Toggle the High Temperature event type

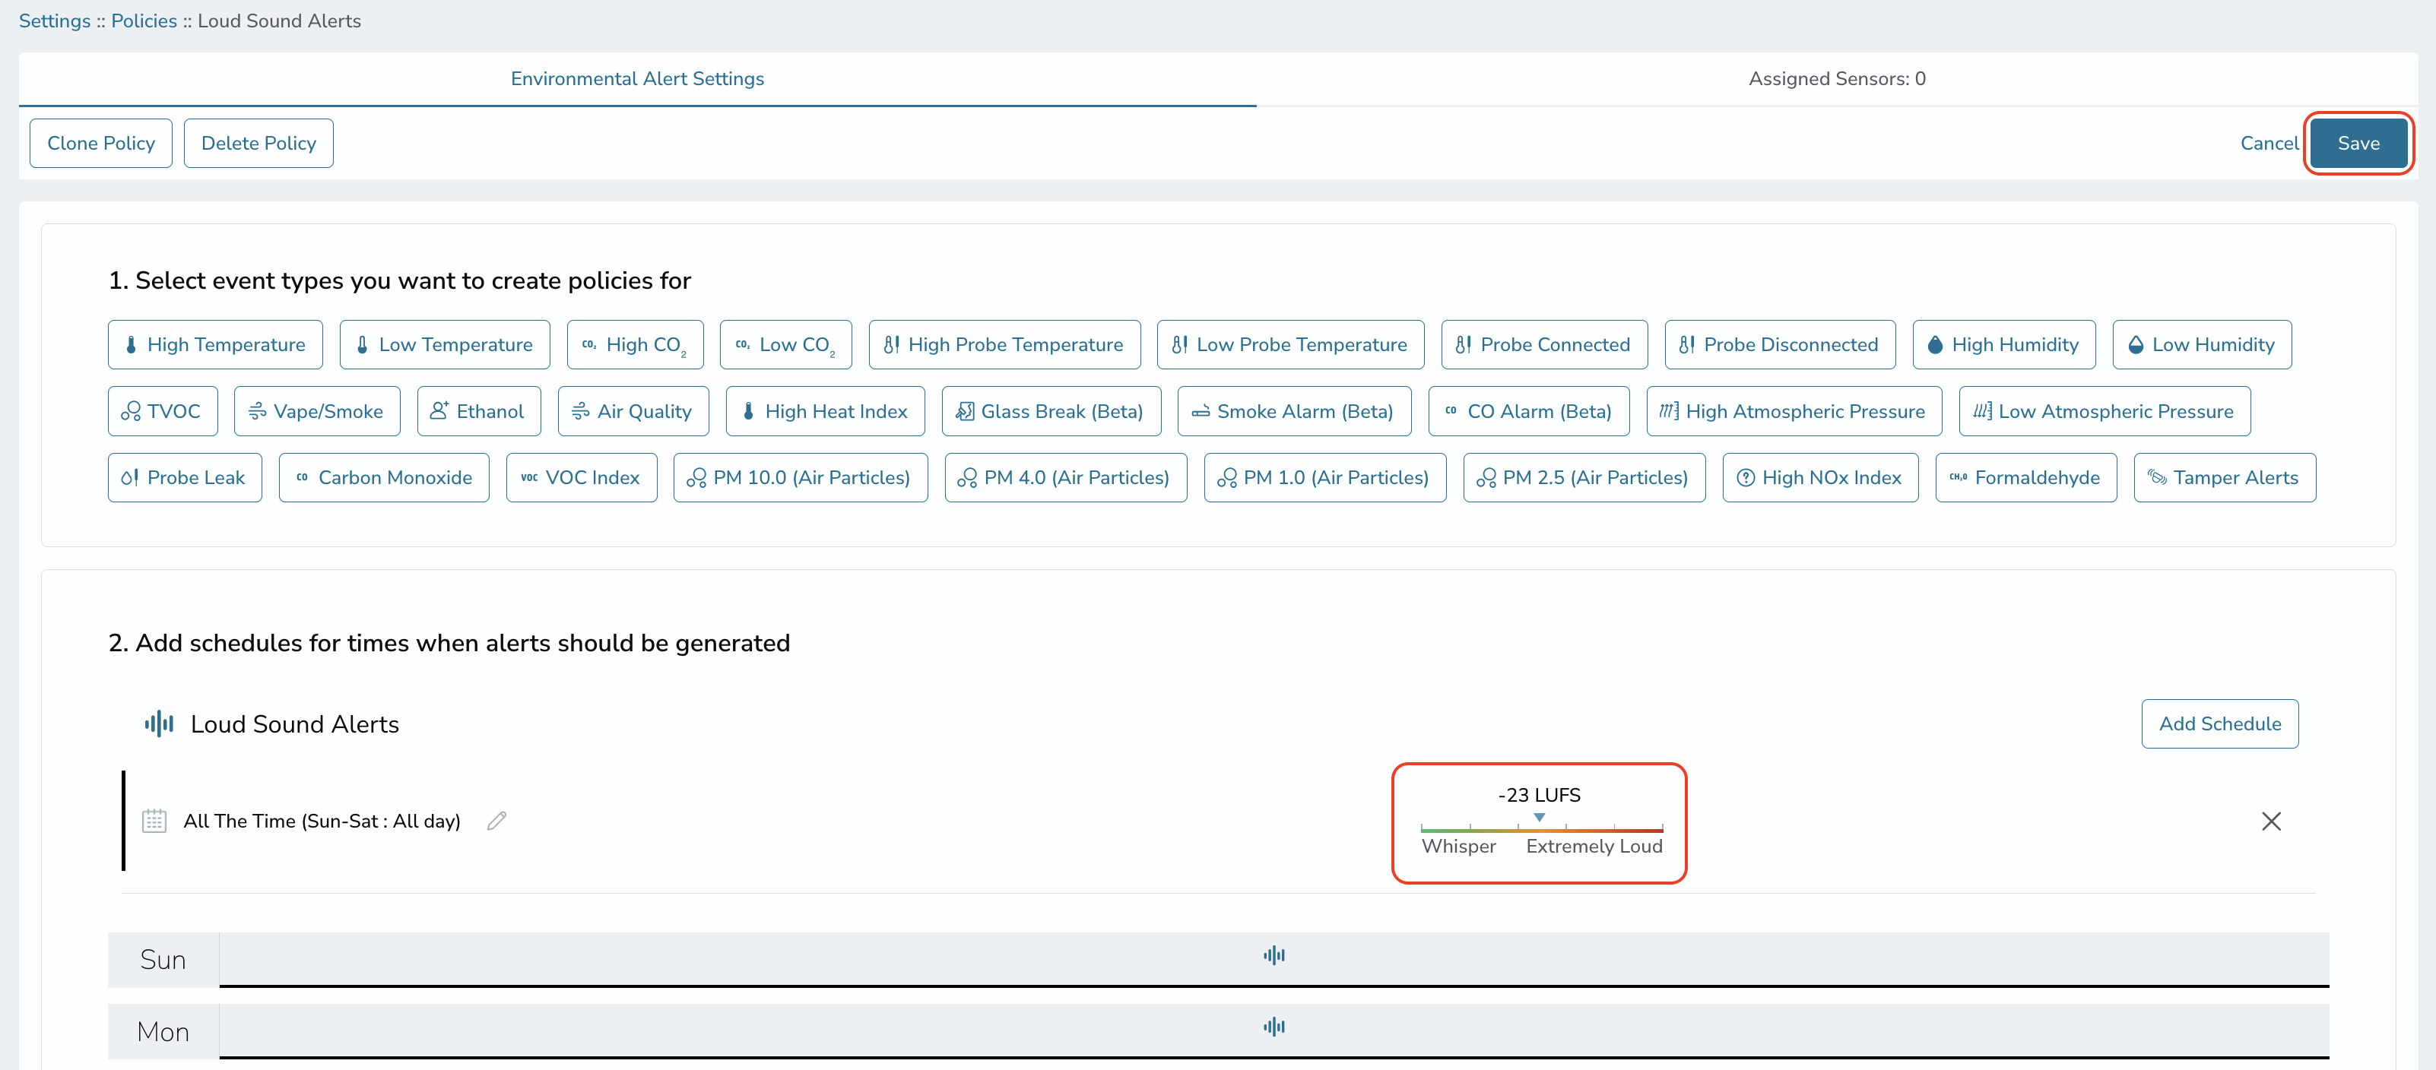[214, 345]
